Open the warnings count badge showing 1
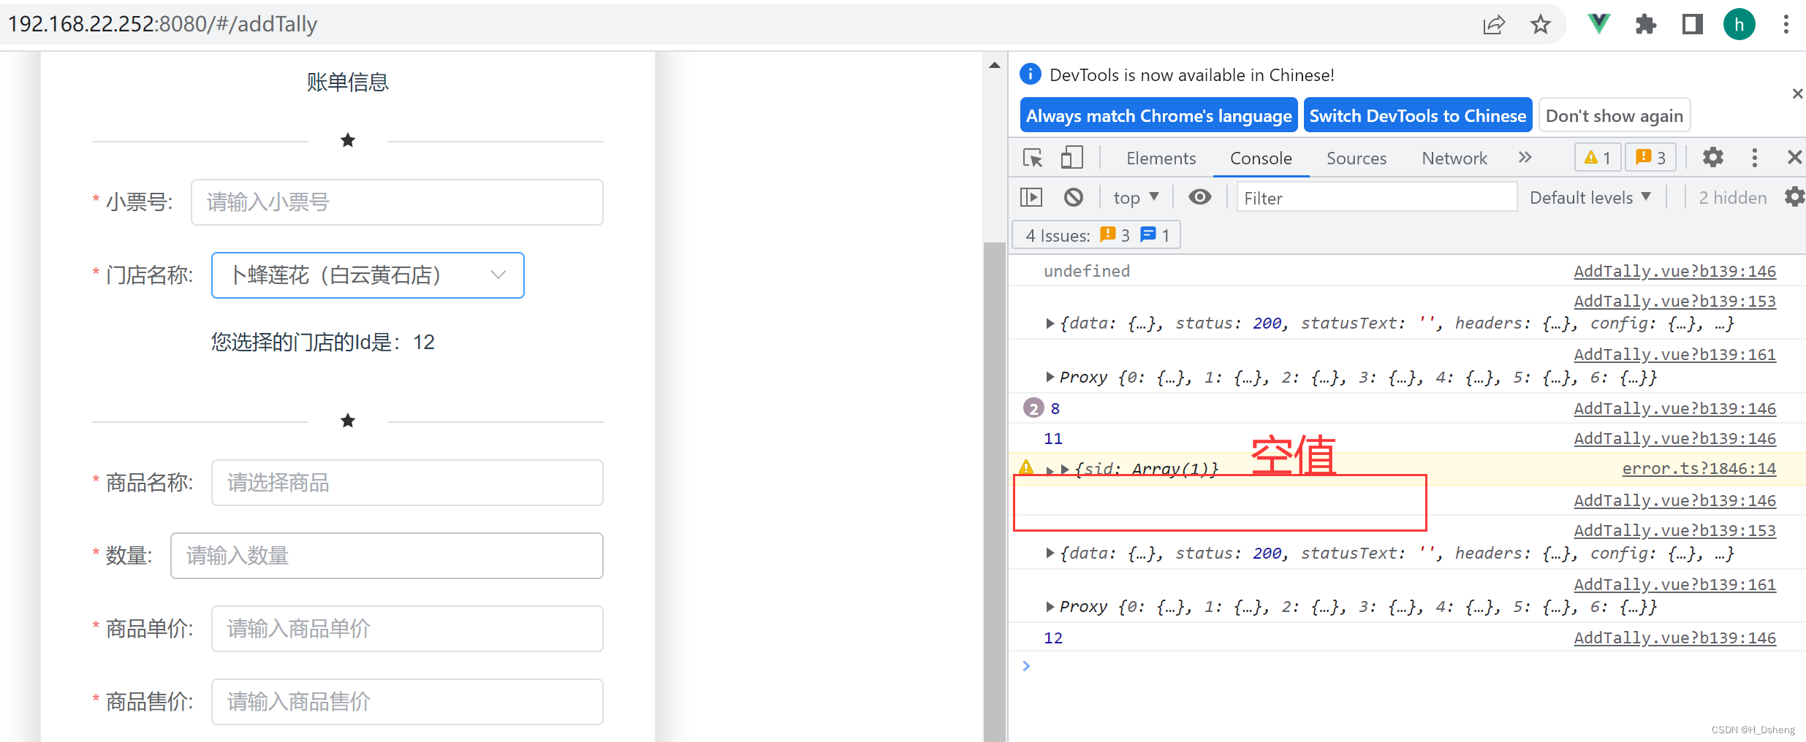 (1598, 158)
